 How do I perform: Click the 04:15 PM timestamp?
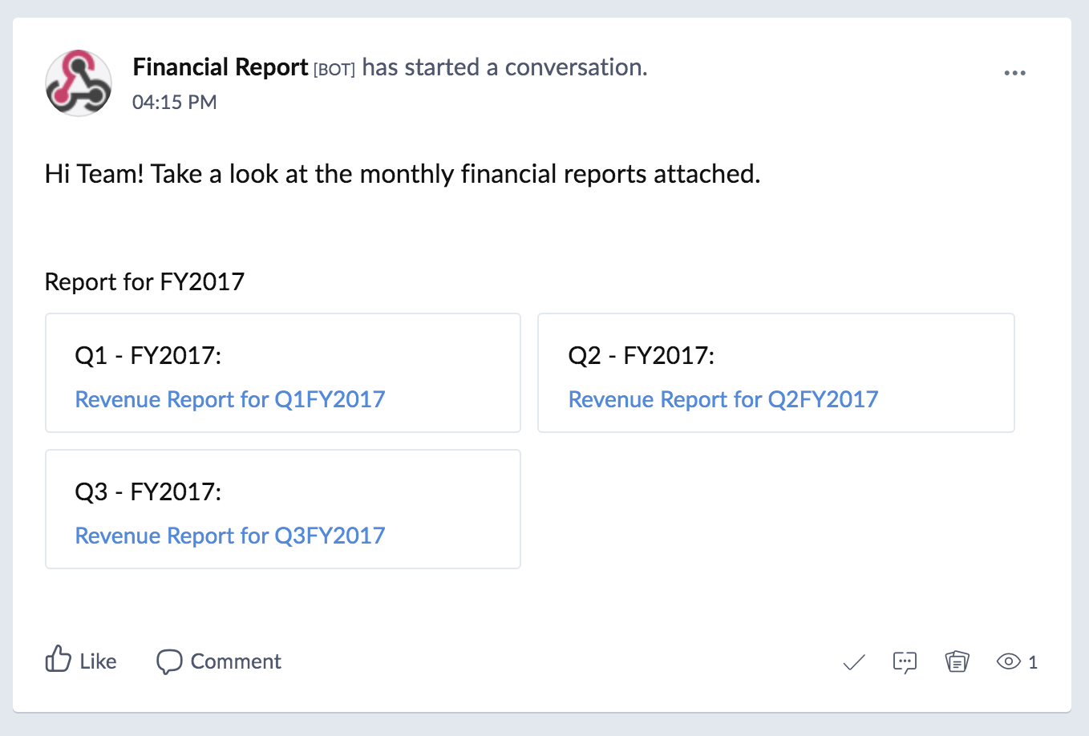tap(175, 103)
